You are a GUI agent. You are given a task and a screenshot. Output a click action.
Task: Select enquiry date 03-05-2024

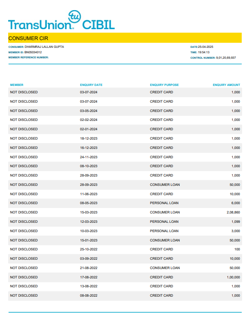click(x=89, y=111)
